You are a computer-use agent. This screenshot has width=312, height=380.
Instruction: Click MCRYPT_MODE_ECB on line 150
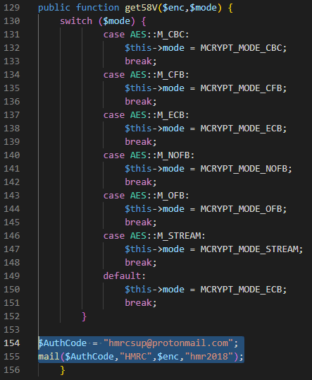tap(241, 290)
